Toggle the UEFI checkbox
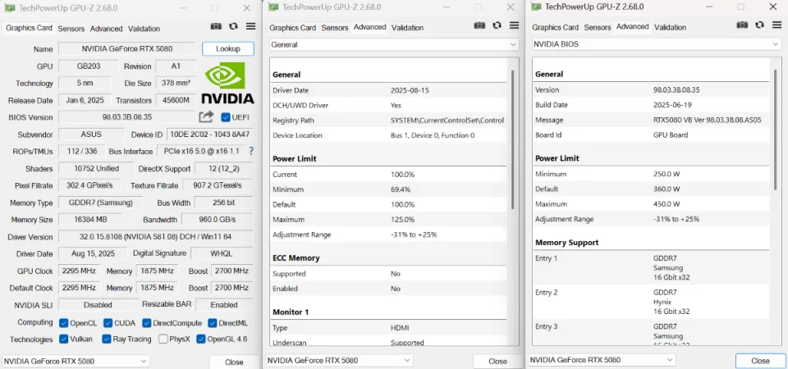The width and height of the screenshot is (788, 369). [x=226, y=117]
